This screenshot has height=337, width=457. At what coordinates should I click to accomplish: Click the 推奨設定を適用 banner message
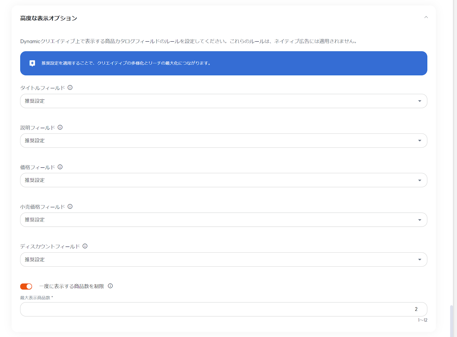126,63
